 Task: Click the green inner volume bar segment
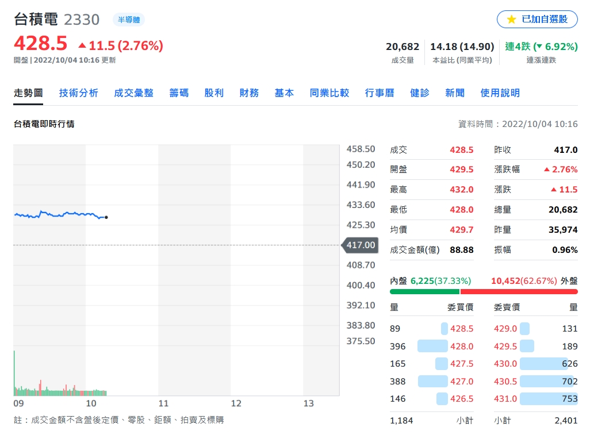click(425, 291)
